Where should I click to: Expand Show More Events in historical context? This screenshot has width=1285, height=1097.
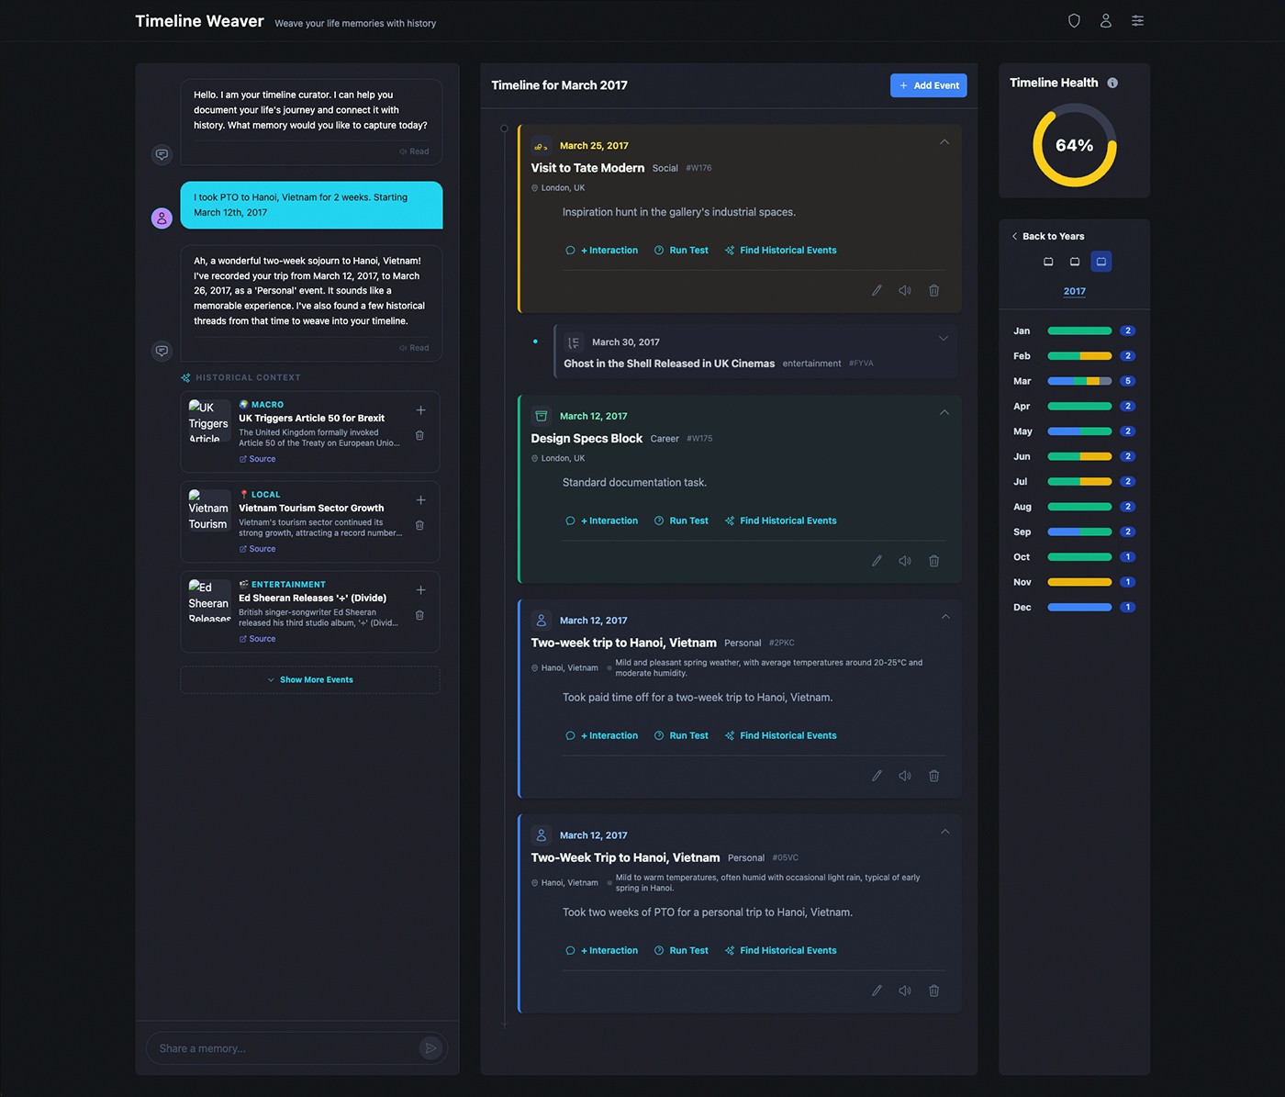click(310, 680)
